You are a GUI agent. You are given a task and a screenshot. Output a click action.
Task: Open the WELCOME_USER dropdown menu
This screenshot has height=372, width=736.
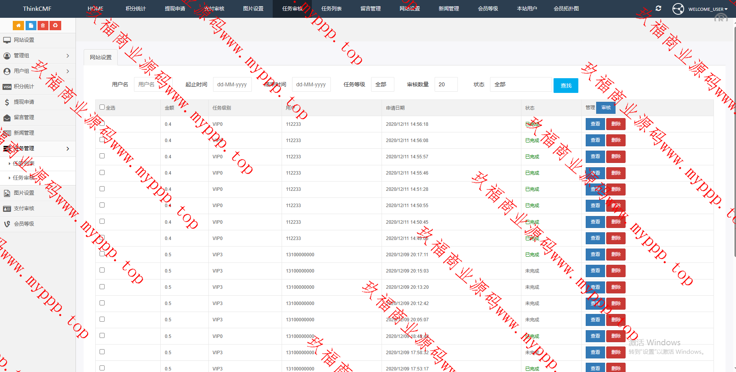(708, 9)
